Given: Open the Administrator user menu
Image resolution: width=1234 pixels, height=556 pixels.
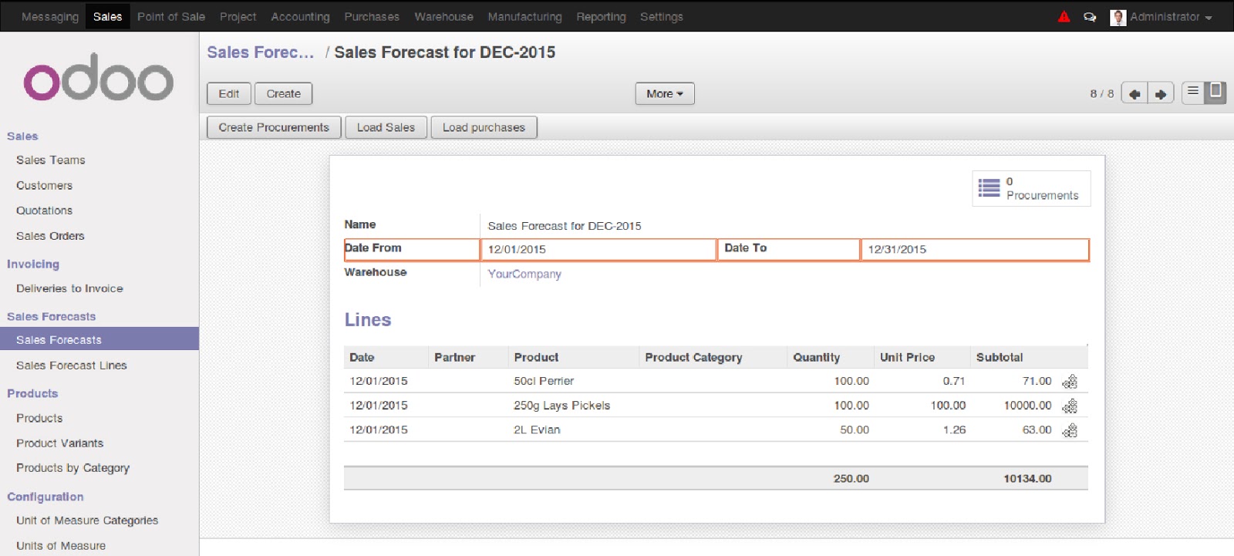Looking at the screenshot, I should tap(1163, 16).
